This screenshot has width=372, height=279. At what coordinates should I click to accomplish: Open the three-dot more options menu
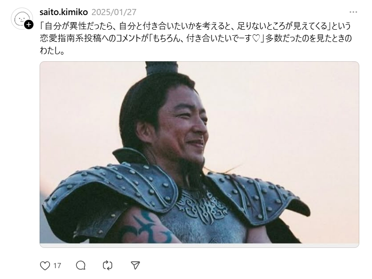(x=353, y=12)
